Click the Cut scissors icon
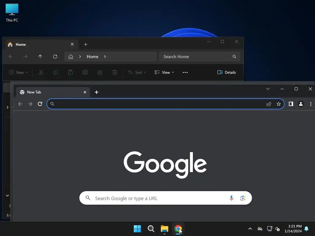 click(41, 72)
